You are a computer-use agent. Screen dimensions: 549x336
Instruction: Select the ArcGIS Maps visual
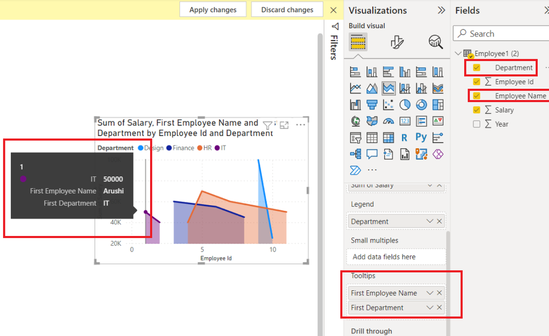point(421,154)
